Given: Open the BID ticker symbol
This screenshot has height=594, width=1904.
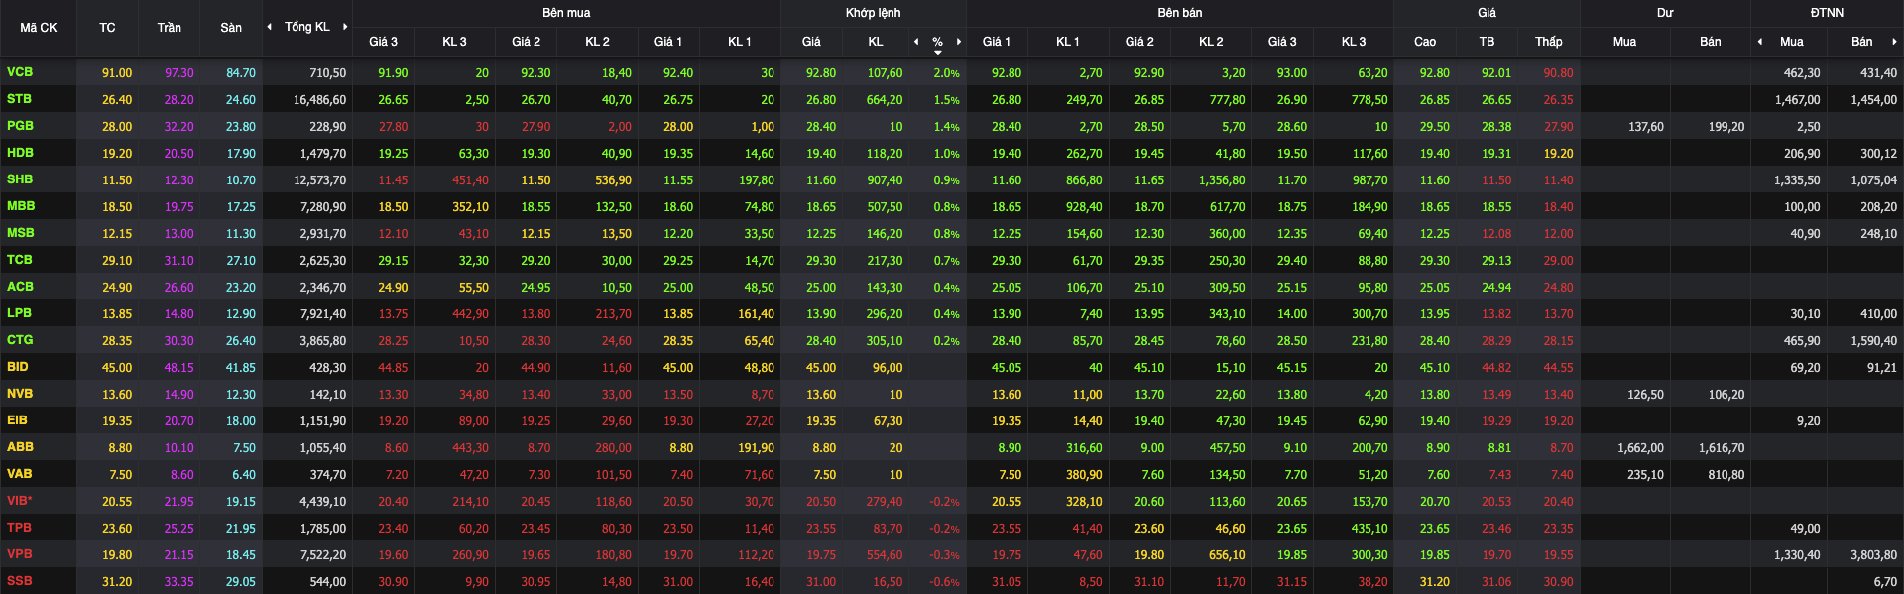Looking at the screenshot, I should point(18,367).
